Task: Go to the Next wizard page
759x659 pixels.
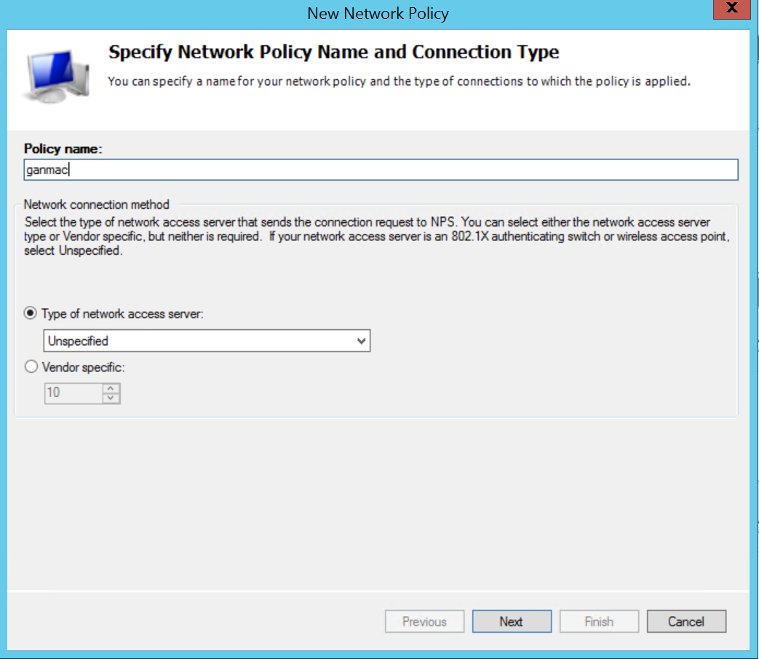Action: 512,621
